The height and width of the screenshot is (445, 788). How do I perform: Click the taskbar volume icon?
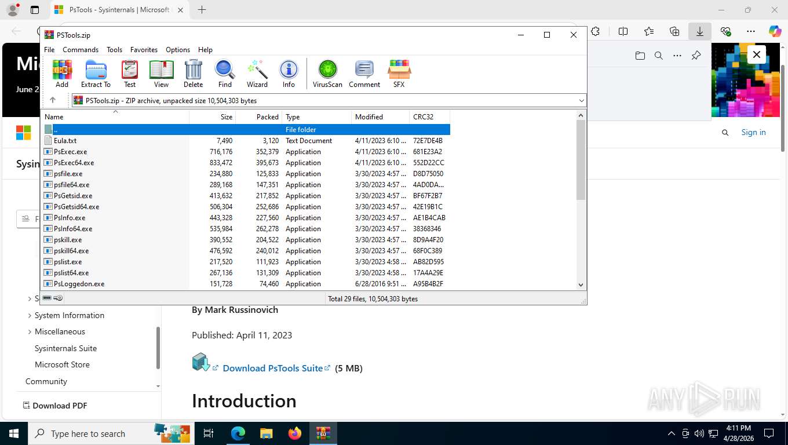(x=699, y=433)
